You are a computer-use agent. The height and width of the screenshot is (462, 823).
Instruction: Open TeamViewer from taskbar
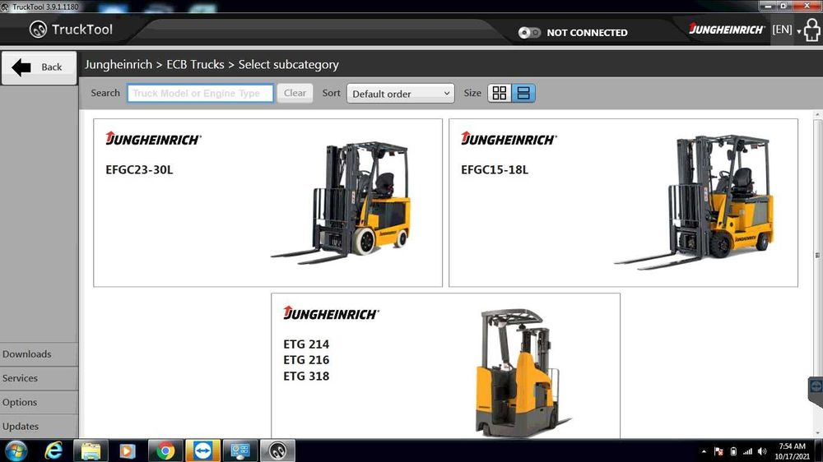(202, 451)
